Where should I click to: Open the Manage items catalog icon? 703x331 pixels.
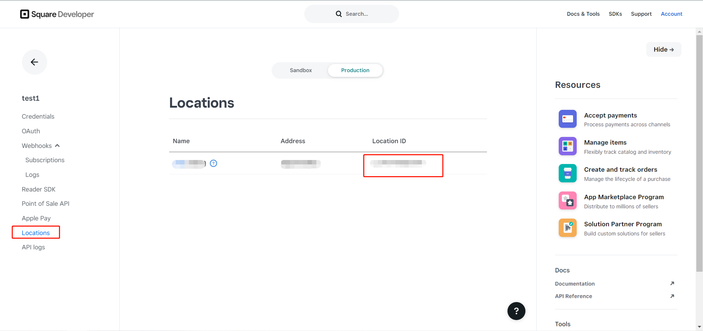(568, 146)
